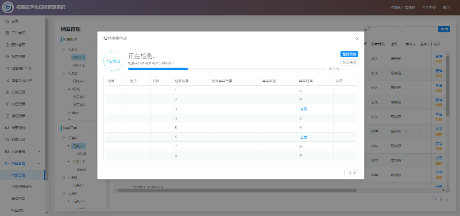Collapse the 档案管理 sidebar menu

coord(39,163)
